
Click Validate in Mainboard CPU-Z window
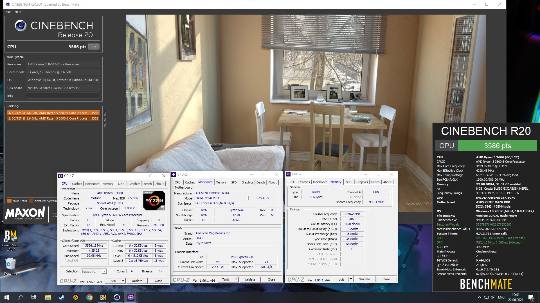[x=250, y=279]
